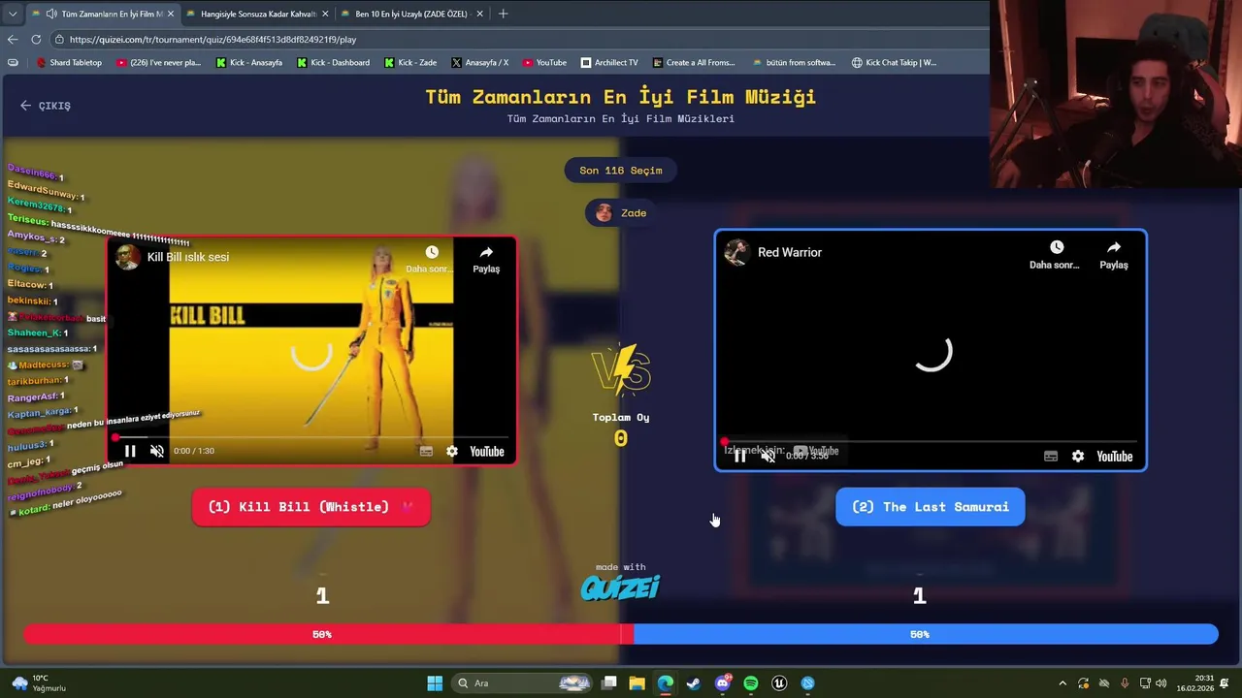Select Tüm Zamanların En İyi Film tab
This screenshot has height=698, width=1242.
tap(104, 14)
